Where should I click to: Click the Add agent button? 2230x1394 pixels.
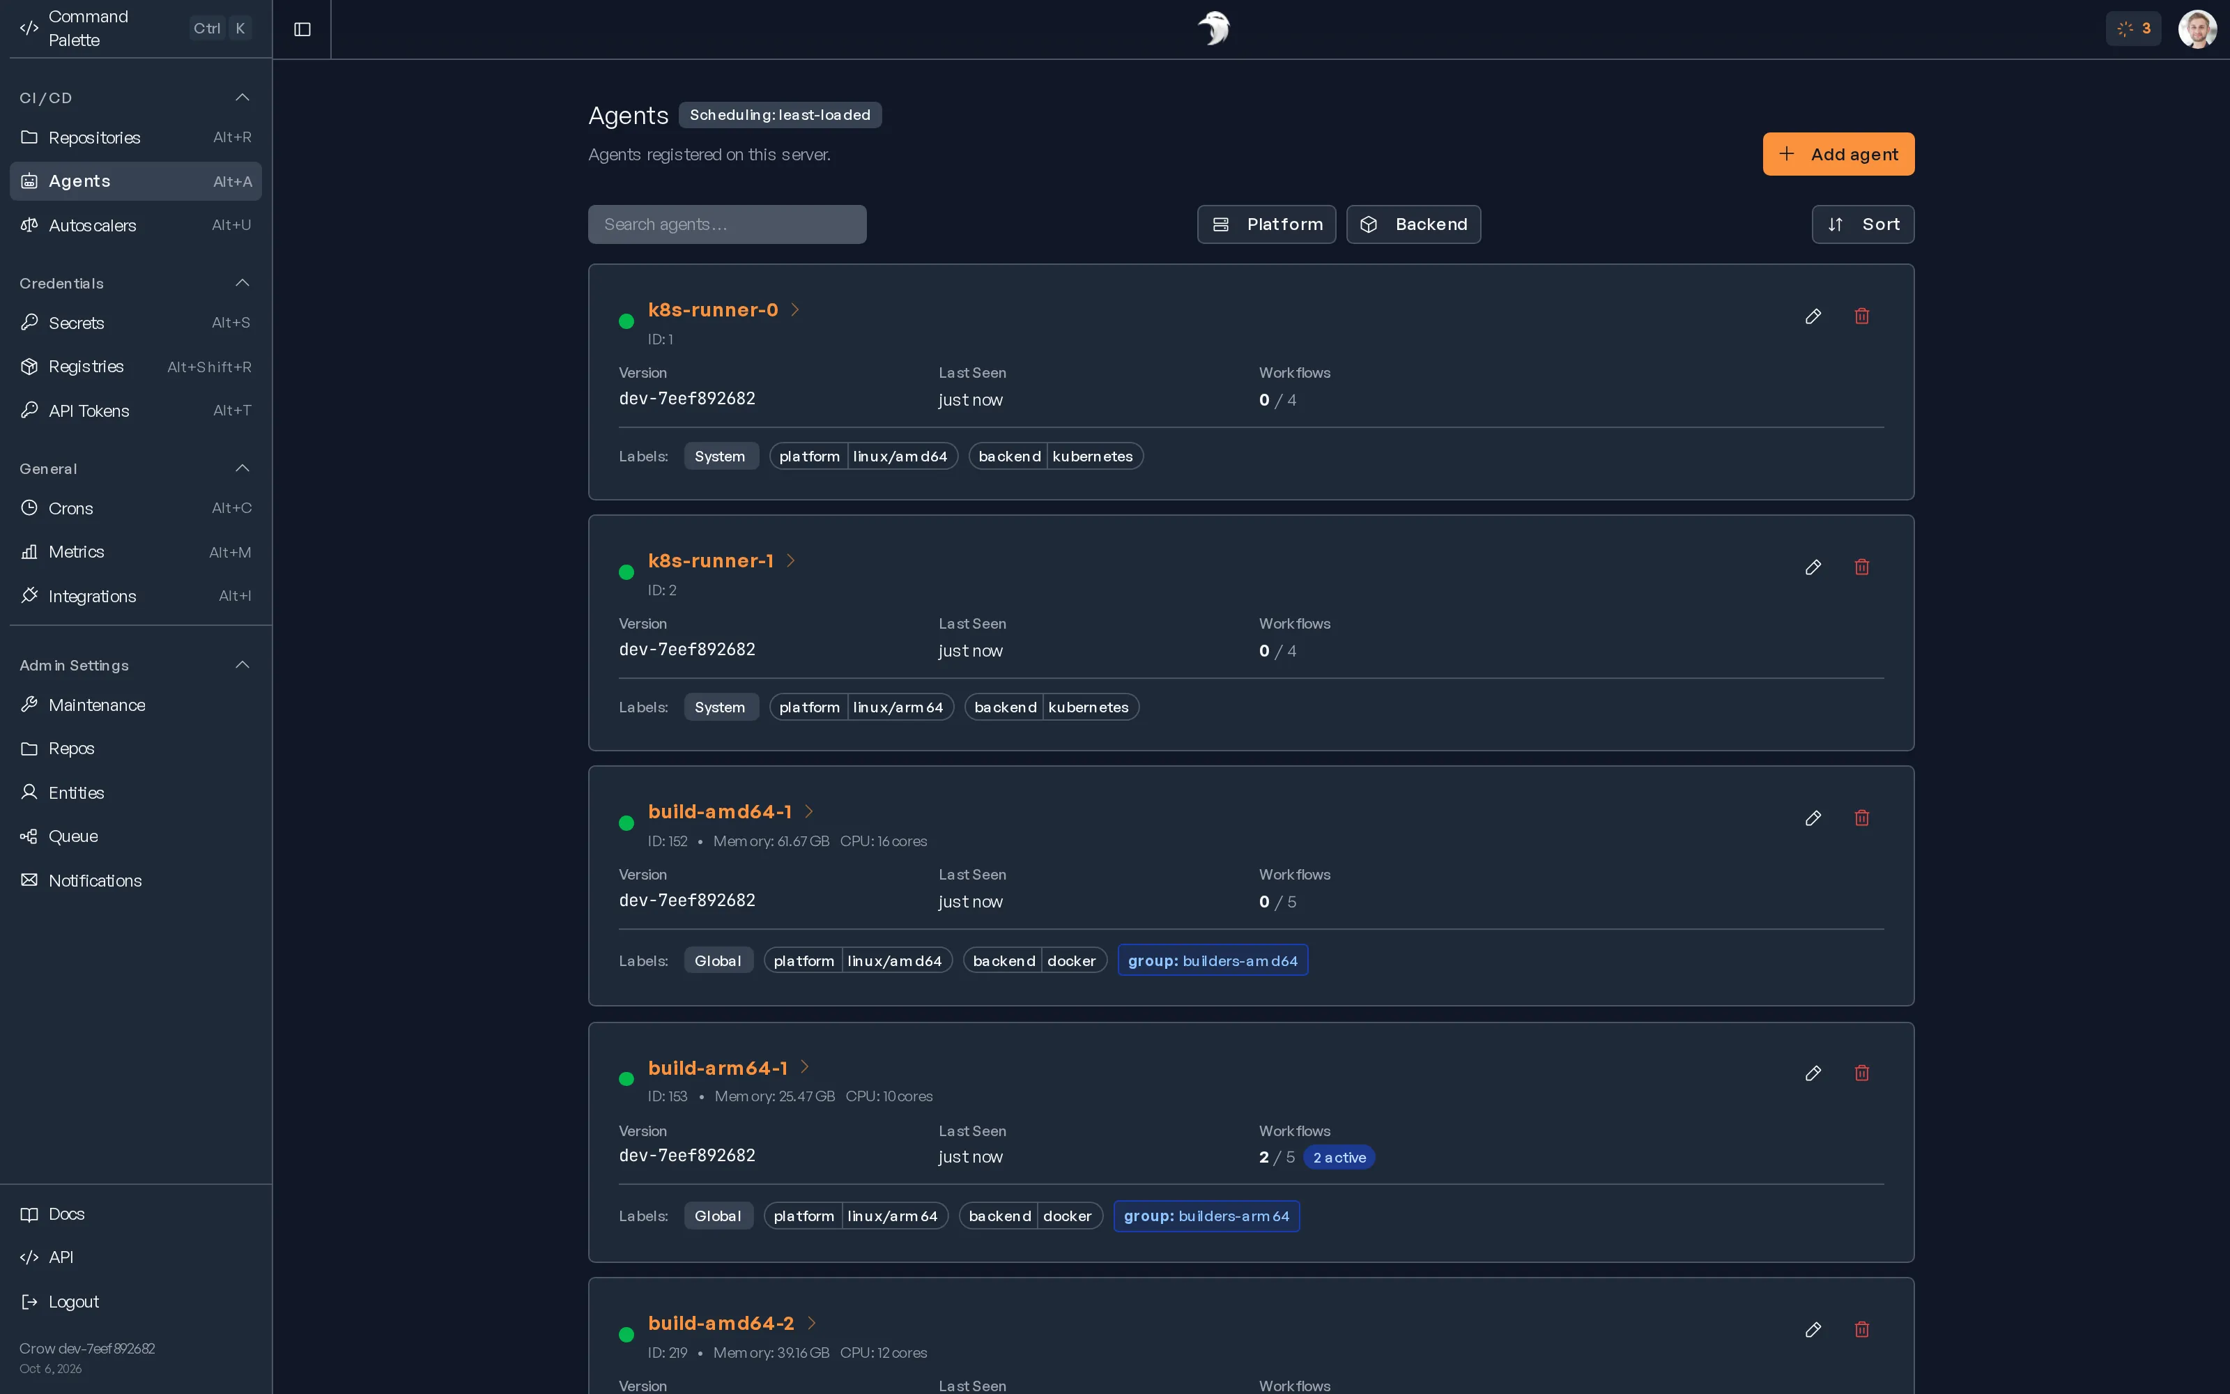(1838, 154)
